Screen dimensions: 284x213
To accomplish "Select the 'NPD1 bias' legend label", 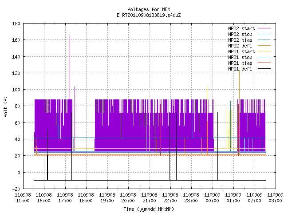I will [x=240, y=63].
